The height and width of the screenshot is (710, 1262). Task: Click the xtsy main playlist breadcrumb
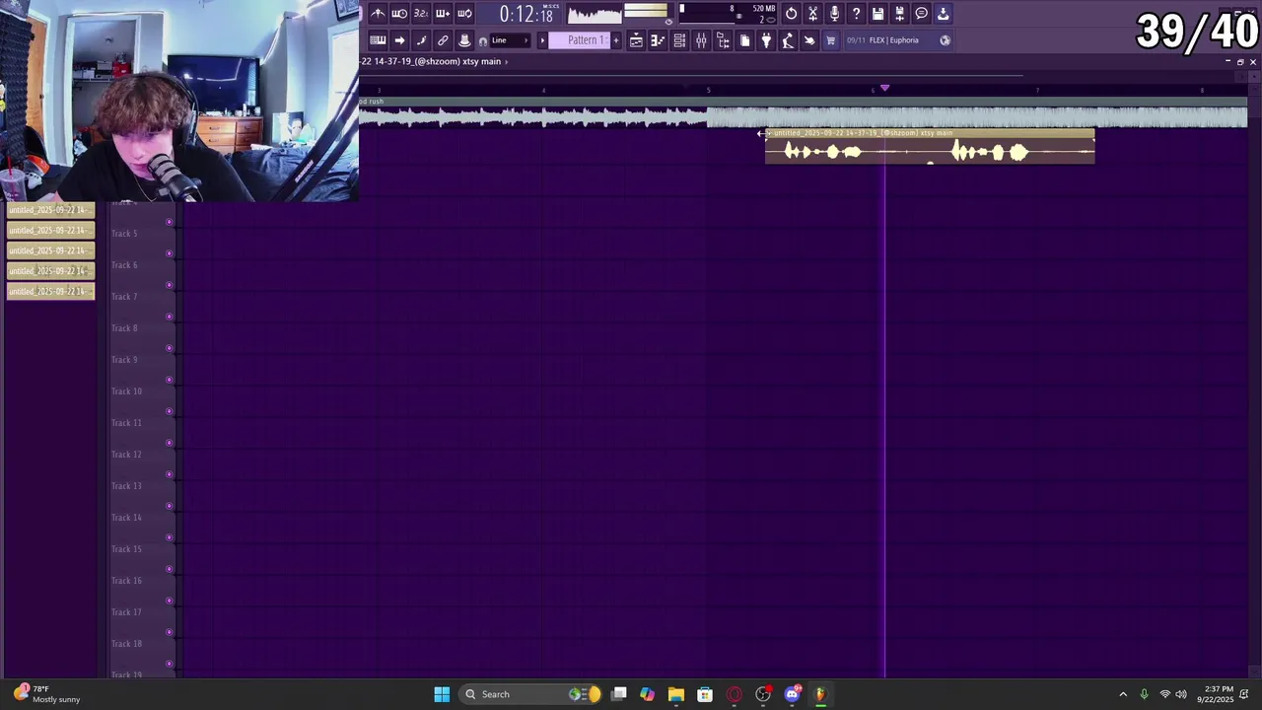481,61
